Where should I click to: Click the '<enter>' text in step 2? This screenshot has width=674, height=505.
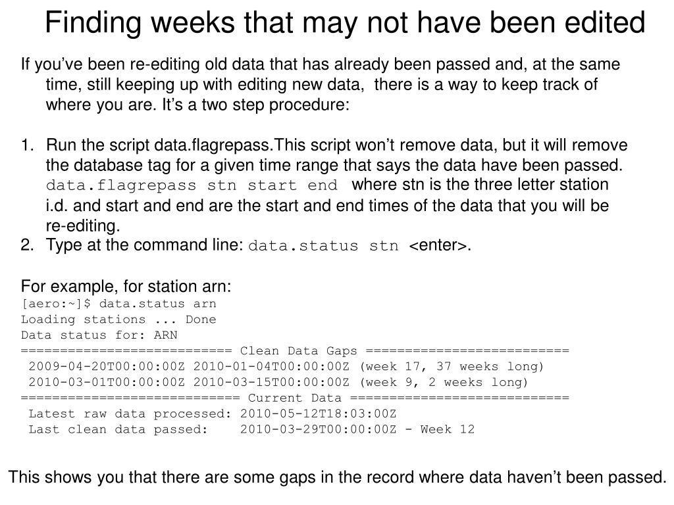tap(440, 245)
